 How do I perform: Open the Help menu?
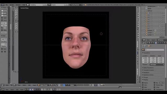24,5
